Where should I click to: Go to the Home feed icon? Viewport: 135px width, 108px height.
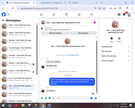[x=41, y=14]
